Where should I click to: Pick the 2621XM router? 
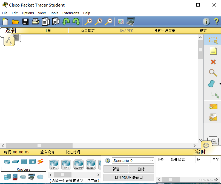[x=91, y=164]
